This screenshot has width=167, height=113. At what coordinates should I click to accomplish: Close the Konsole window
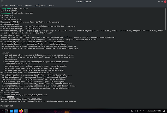[165, 2]
